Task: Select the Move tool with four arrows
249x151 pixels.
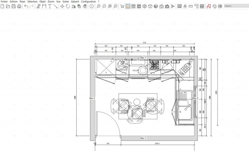Action: pos(62,6)
